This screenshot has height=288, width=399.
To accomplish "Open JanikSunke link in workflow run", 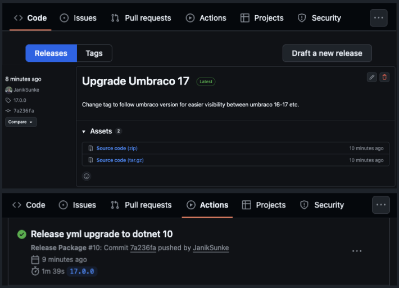I will click(x=211, y=247).
